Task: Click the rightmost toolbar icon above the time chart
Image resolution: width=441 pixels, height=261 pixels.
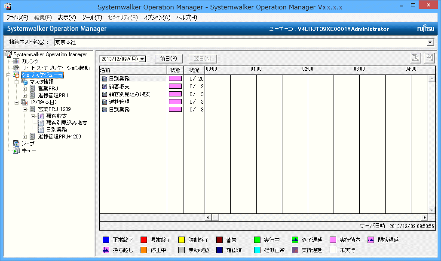Action: [x=430, y=58]
